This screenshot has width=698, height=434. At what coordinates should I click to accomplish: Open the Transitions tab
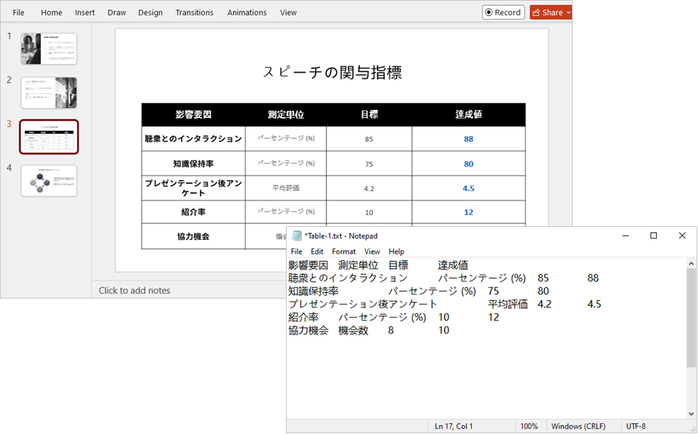[x=194, y=12]
